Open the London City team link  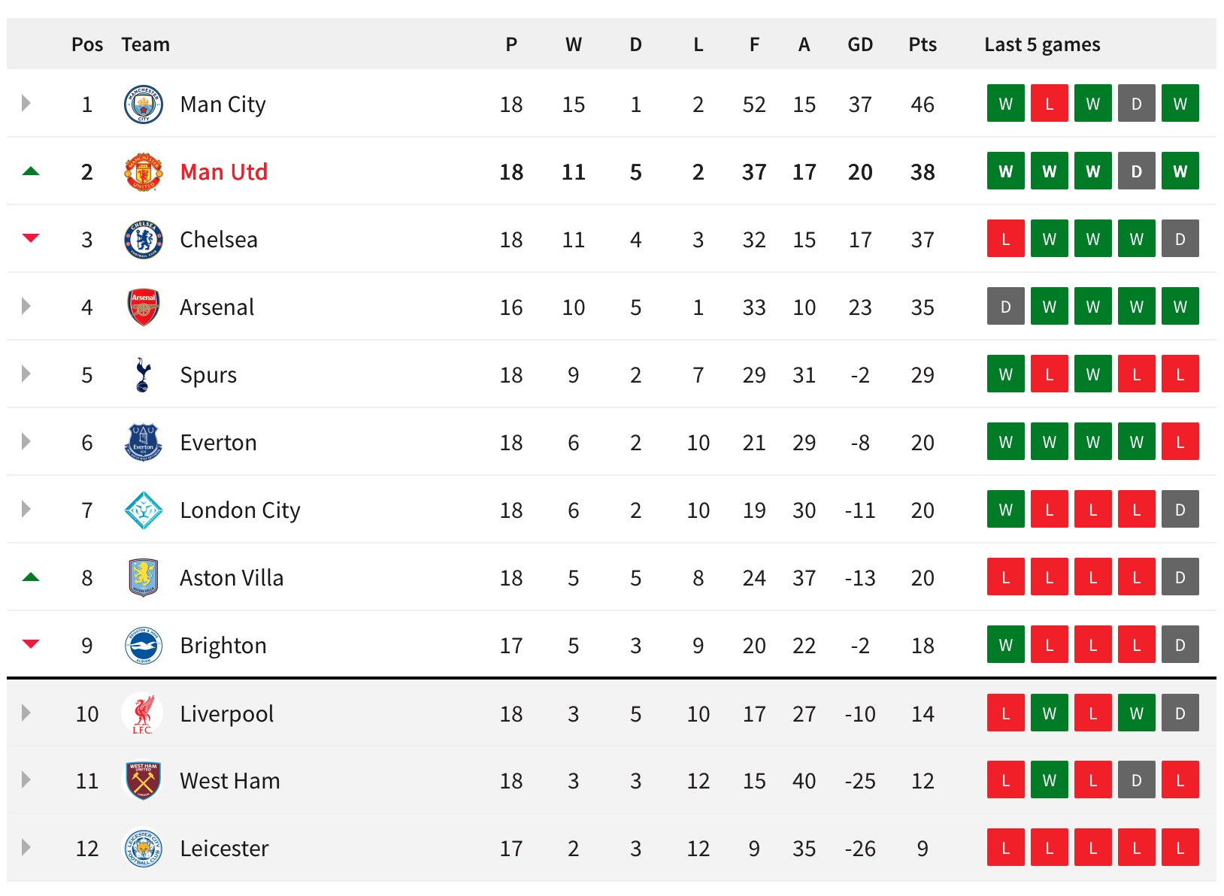click(x=240, y=510)
